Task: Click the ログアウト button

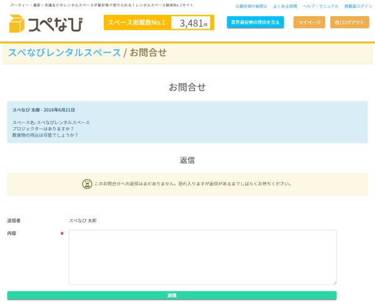Action: 349,22
